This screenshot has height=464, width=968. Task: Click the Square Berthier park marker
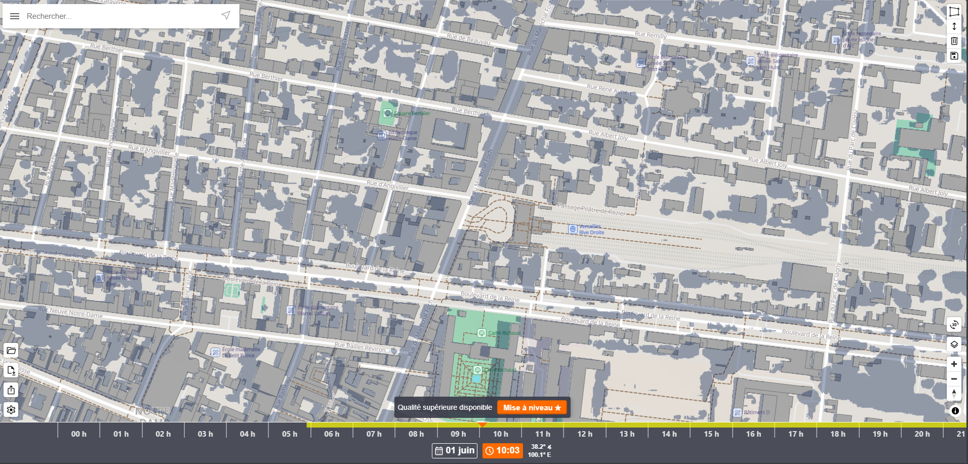(x=388, y=113)
